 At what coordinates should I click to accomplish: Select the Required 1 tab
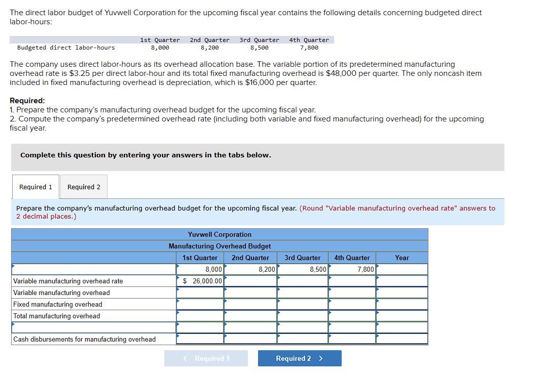pos(35,187)
